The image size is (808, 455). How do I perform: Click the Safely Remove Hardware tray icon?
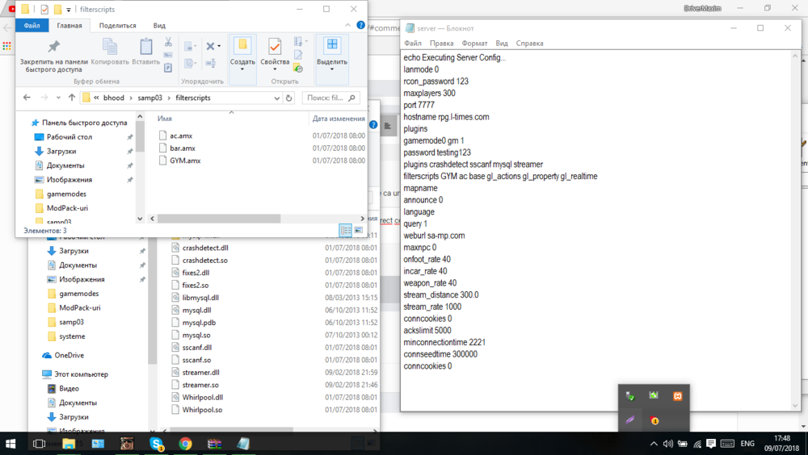pos(630,396)
